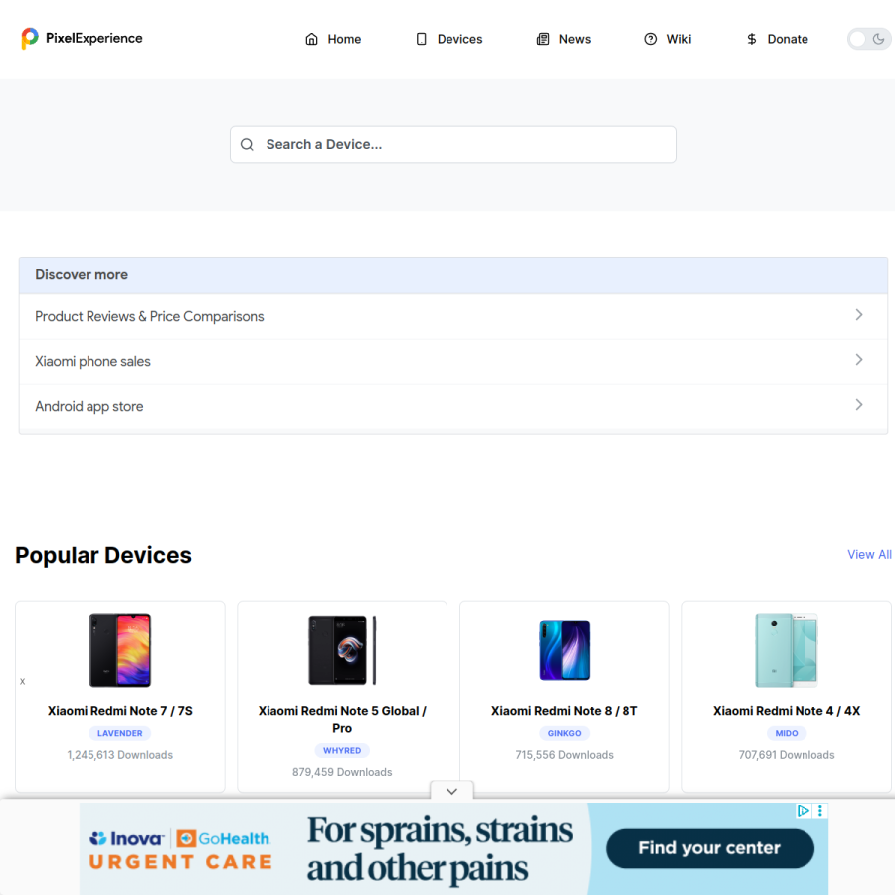The width and height of the screenshot is (895, 895).
Task: Click the 879,459 Downloads text
Action: (x=342, y=772)
